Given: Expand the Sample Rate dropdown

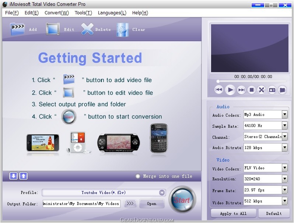Looking at the screenshot, I should (x=285, y=125).
